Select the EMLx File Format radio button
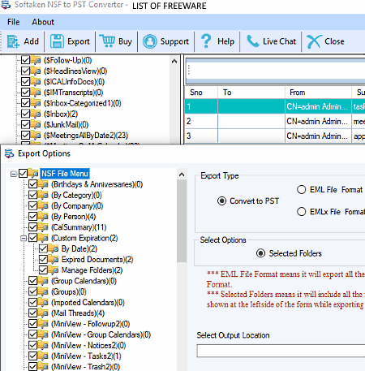This screenshot has height=371, width=365. (x=302, y=212)
